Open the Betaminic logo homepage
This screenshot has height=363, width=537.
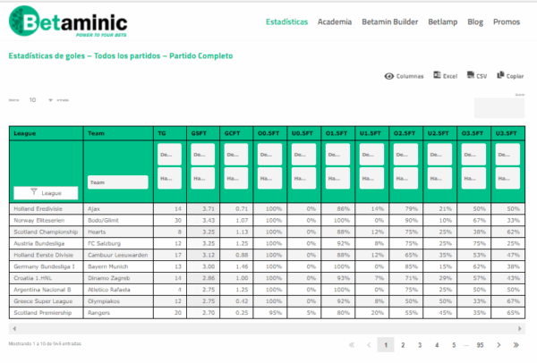coord(68,21)
